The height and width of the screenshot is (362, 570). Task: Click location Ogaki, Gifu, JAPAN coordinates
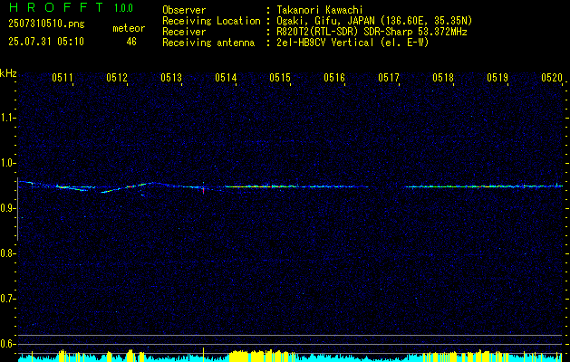[374, 21]
